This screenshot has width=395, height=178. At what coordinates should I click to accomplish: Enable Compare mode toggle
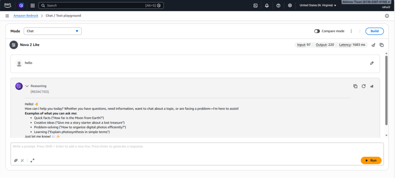tap(317, 31)
